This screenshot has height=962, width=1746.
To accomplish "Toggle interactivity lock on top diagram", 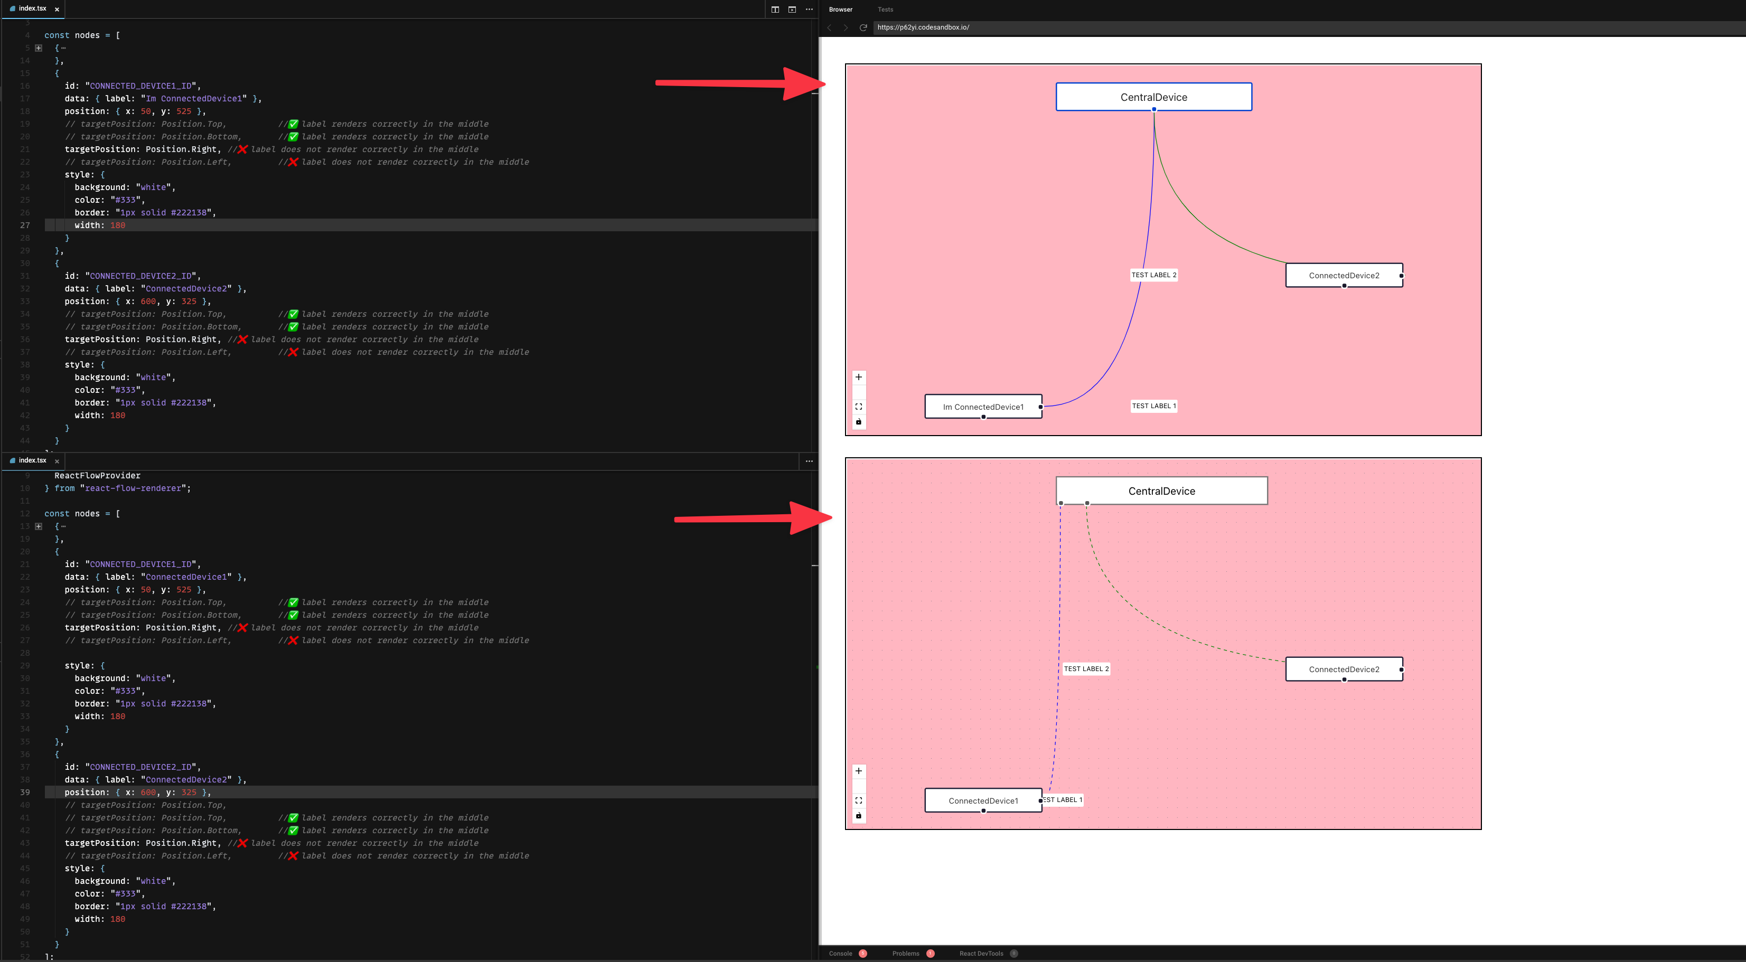I will pos(859,422).
